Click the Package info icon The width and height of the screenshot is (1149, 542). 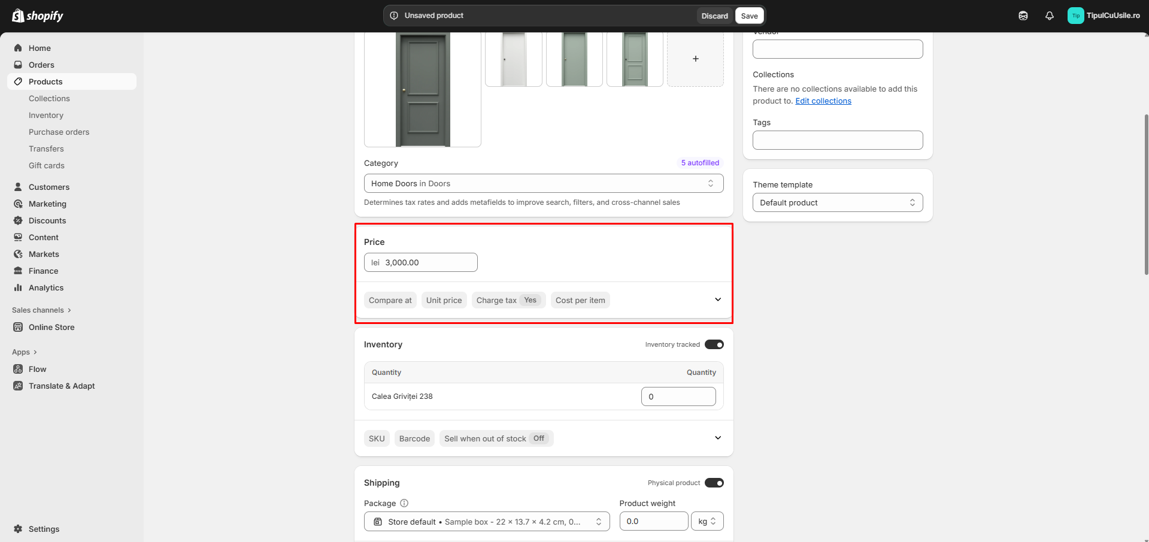404,503
